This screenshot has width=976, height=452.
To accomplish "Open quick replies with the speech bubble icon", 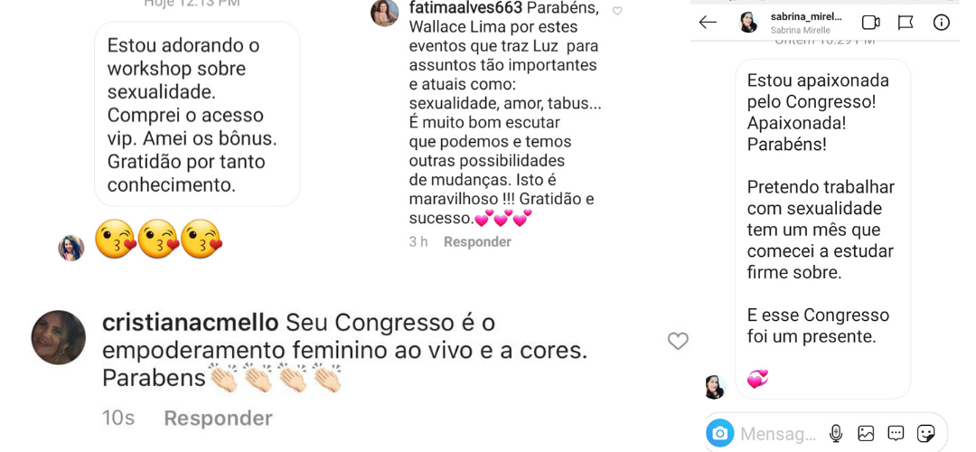I will click(x=896, y=433).
